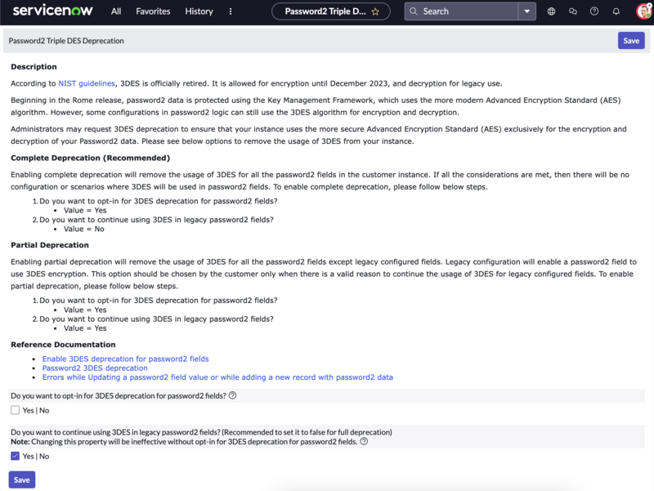Open Errors while Updating a password2 field link

[x=217, y=377]
